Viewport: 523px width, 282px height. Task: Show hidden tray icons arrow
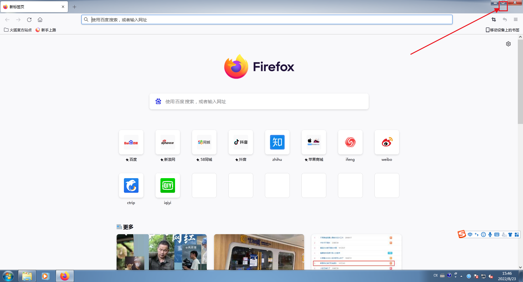click(x=462, y=276)
